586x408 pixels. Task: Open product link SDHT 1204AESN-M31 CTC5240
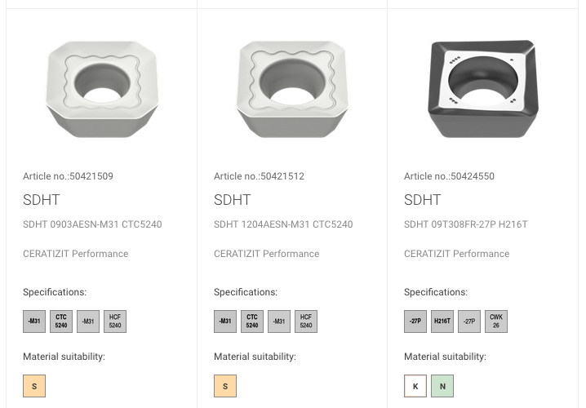tap(283, 224)
